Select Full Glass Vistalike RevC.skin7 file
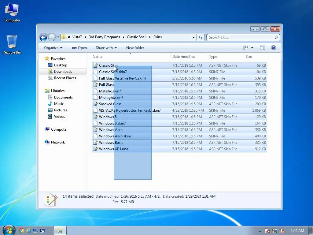Image resolution: width=313 pixels, height=235 pixels. (x=179, y=78)
